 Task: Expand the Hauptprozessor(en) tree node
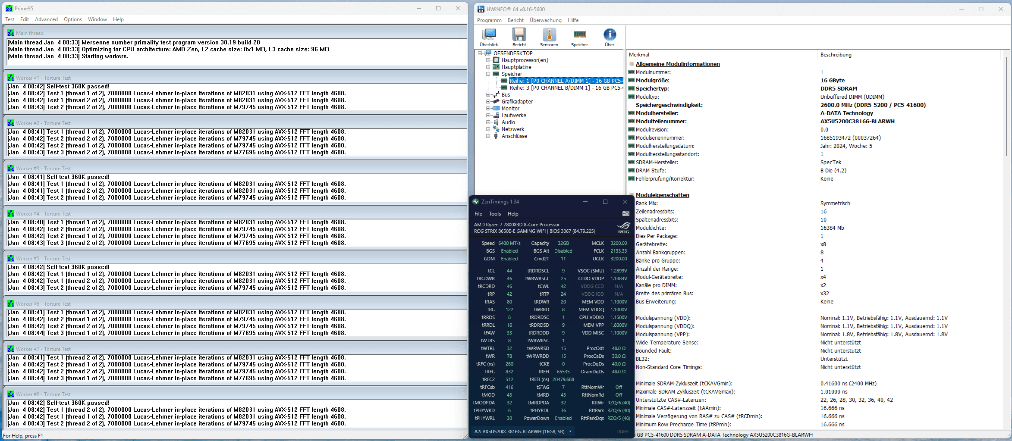488,60
